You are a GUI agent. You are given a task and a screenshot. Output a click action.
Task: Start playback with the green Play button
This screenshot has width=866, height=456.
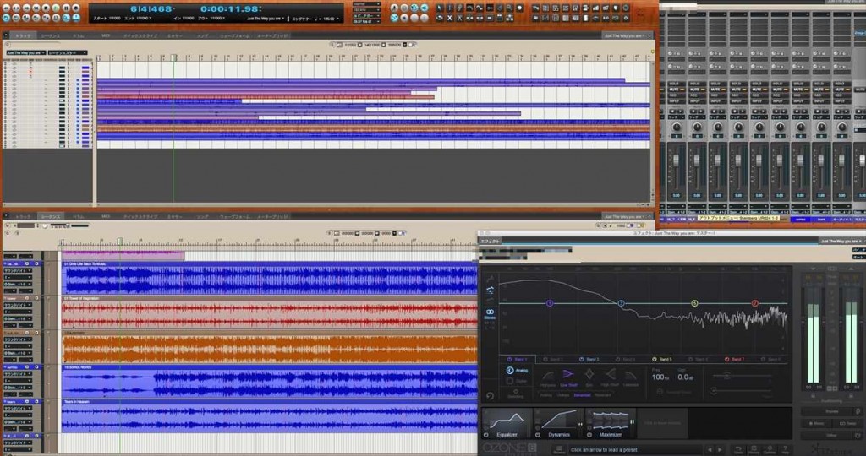[56, 8]
